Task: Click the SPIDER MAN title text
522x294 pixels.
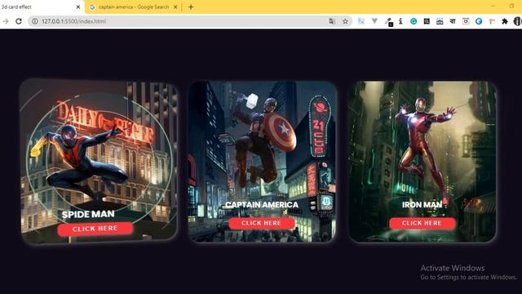Action: click(88, 214)
